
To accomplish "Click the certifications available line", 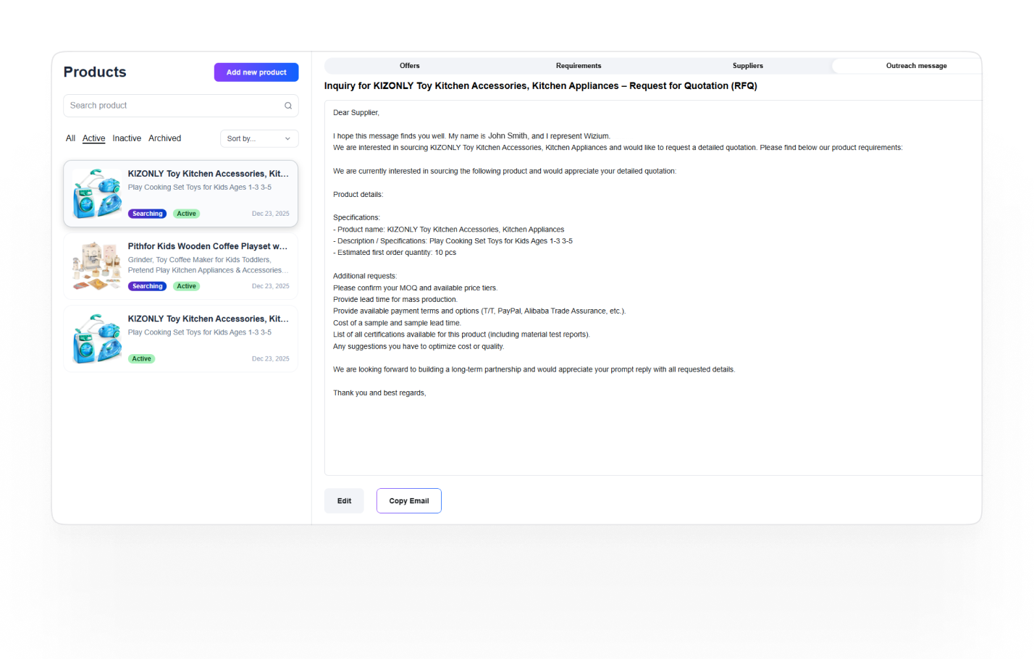I will click(x=462, y=335).
